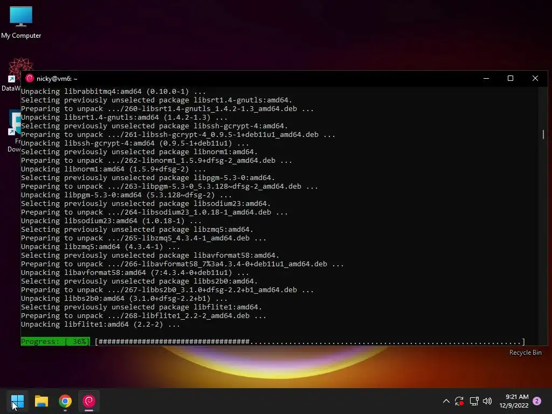The image size is (552, 414).
Task: Open the volume control tray icon
Action: [487, 401]
